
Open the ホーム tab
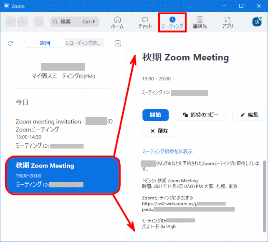point(117,23)
